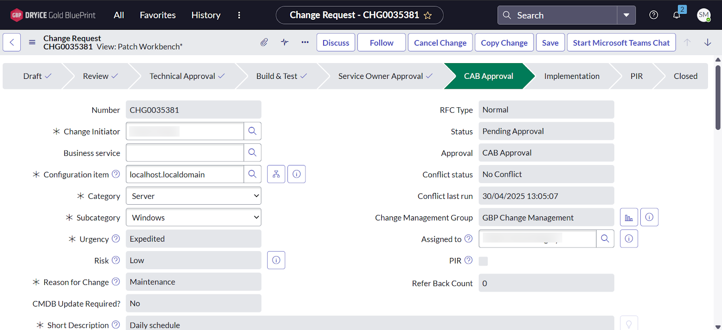Open the form context hamburger menu
The width and height of the screenshot is (722, 330).
pos(32,42)
